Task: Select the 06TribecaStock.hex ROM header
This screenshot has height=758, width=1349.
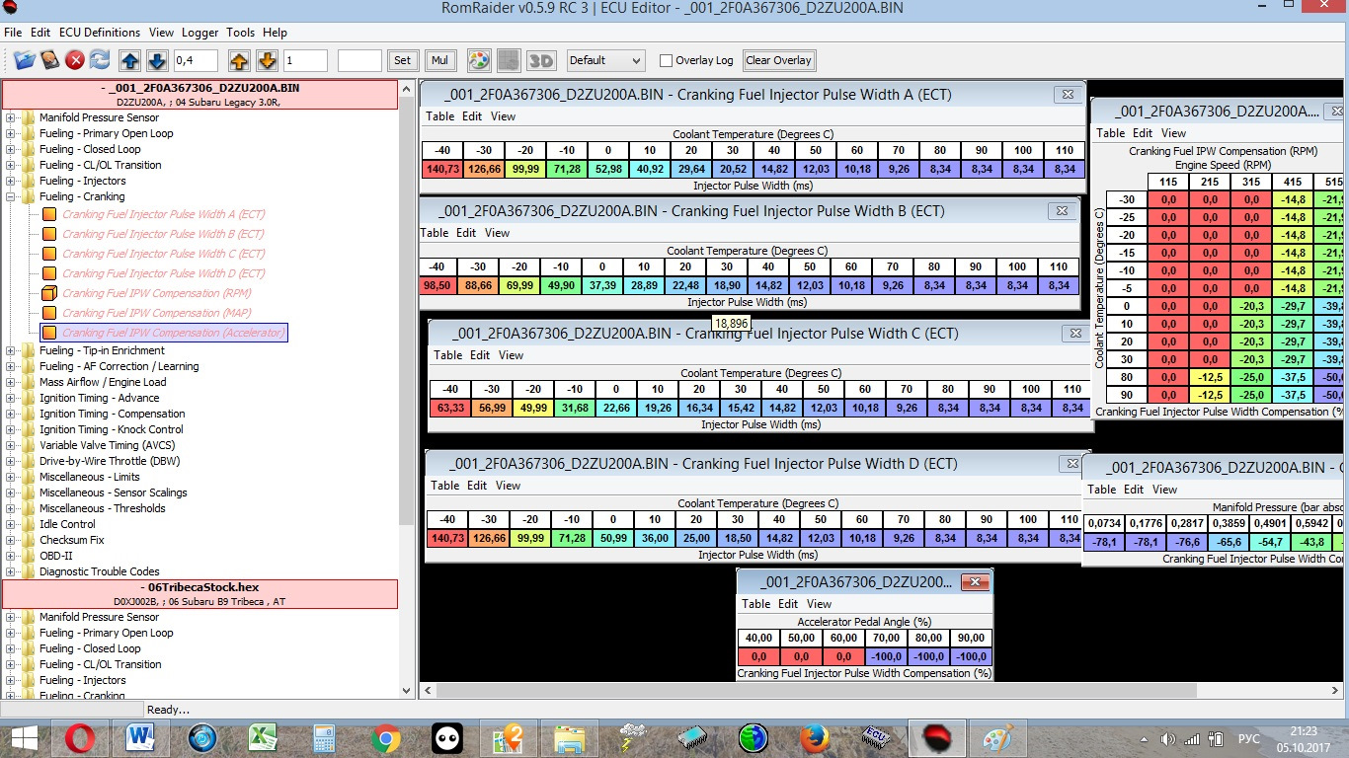Action: (200, 592)
